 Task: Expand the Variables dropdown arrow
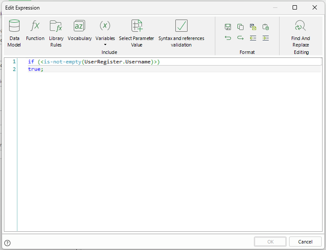(105, 44)
